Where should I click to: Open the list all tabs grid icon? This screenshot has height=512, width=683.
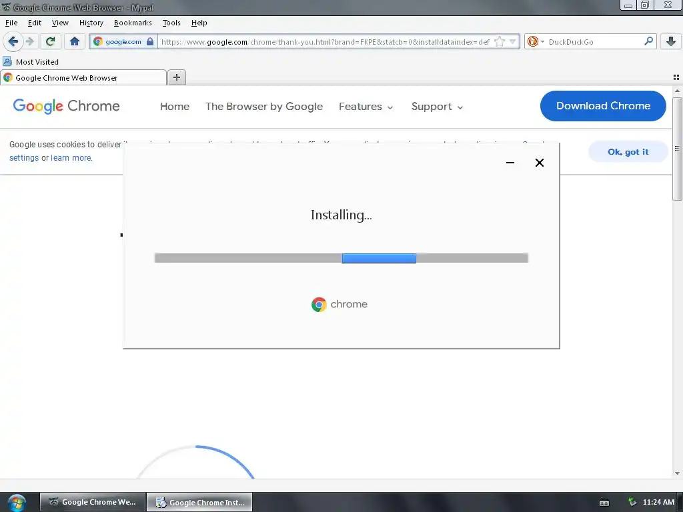click(x=676, y=77)
